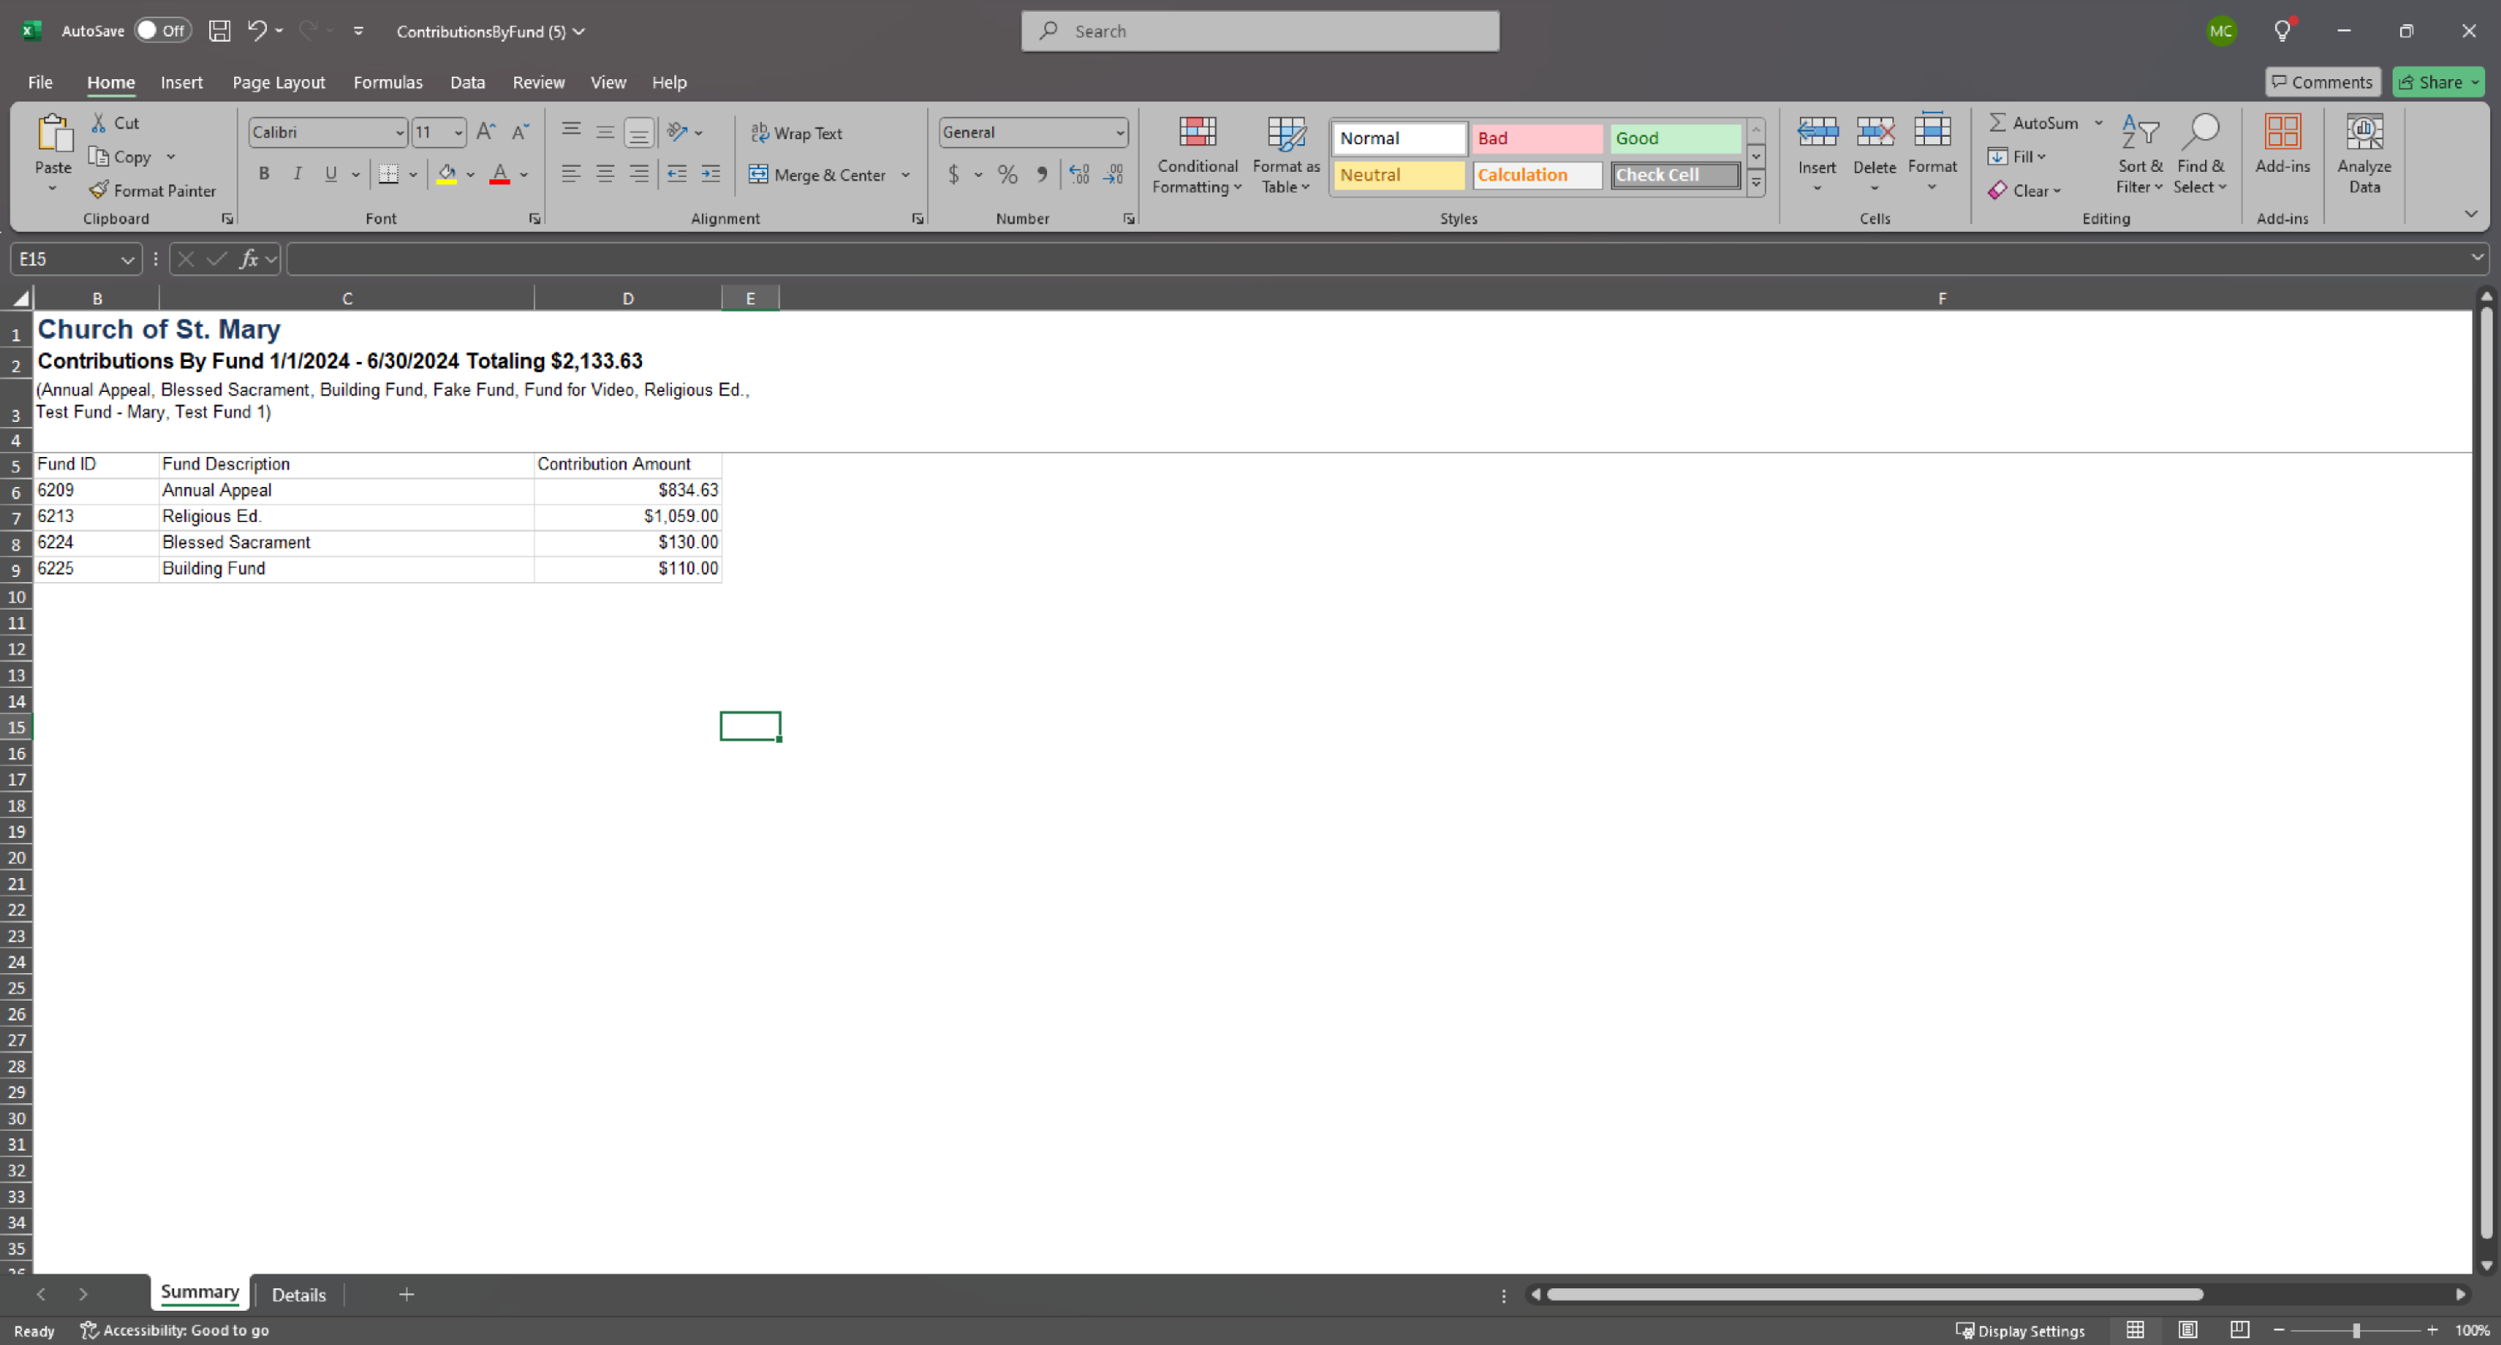Open the Conditional Formatting menu
Viewport: 2501px width, 1345px height.
pyautogui.click(x=1197, y=154)
